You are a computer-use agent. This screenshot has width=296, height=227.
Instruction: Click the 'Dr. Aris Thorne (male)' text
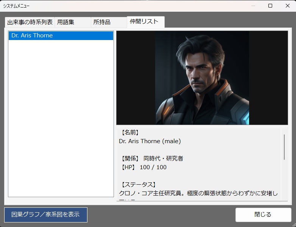coord(150,141)
